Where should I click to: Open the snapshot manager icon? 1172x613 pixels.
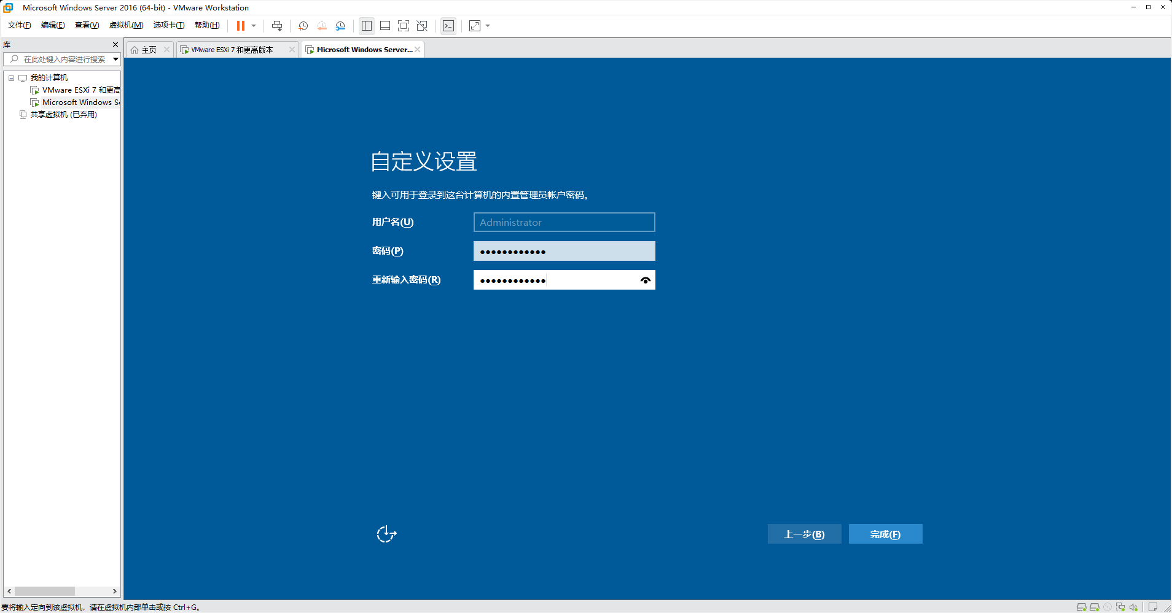click(x=340, y=26)
